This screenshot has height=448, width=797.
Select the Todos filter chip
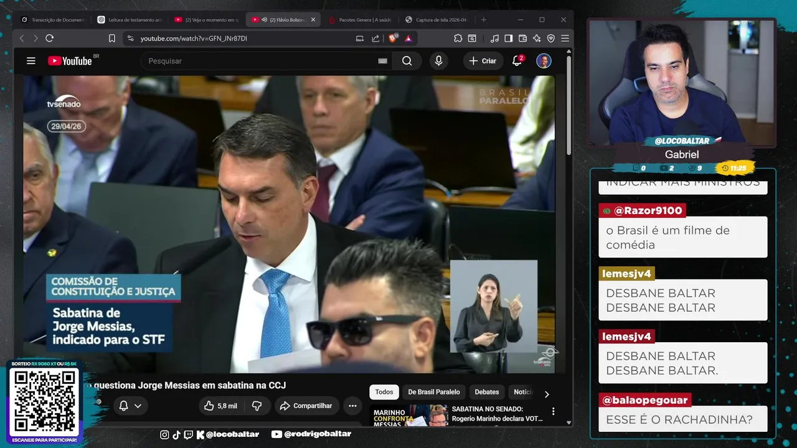point(384,392)
